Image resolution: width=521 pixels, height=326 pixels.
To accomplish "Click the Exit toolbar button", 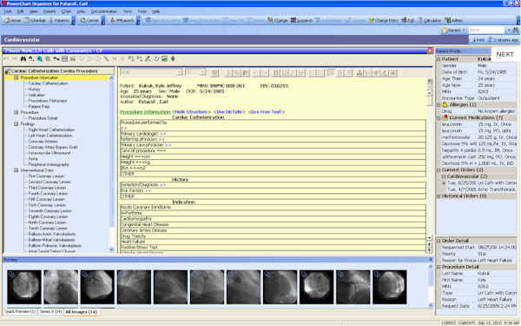I will pyautogui.click(x=408, y=21).
